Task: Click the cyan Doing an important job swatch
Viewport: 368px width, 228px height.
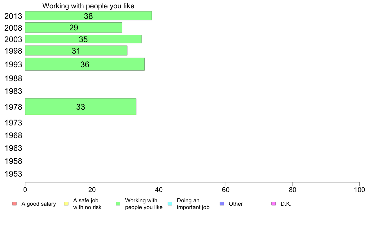Action: [x=170, y=204]
